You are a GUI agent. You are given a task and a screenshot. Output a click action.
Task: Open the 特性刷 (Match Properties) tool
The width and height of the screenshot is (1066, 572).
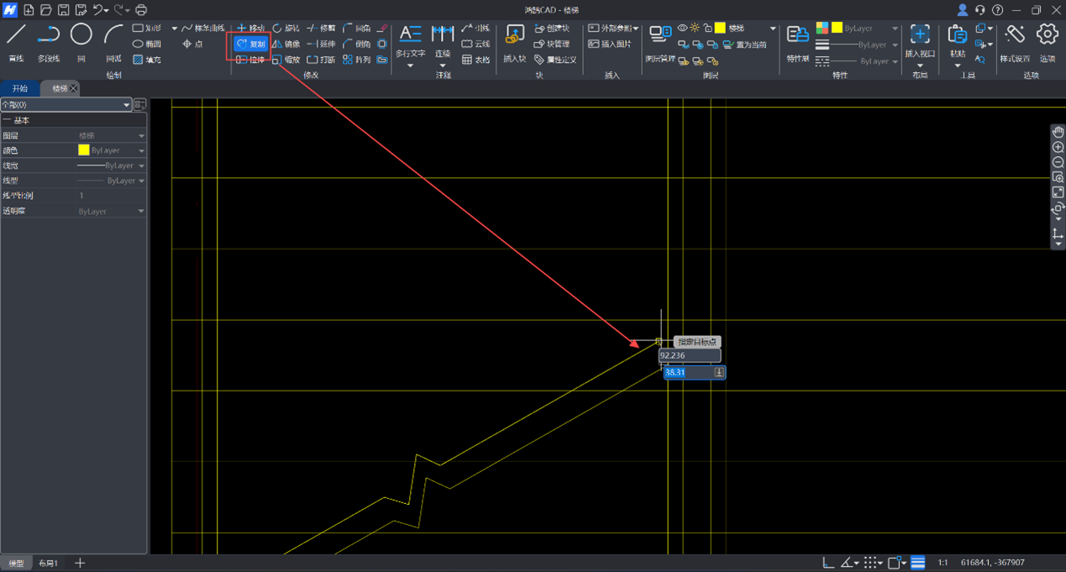(x=797, y=41)
